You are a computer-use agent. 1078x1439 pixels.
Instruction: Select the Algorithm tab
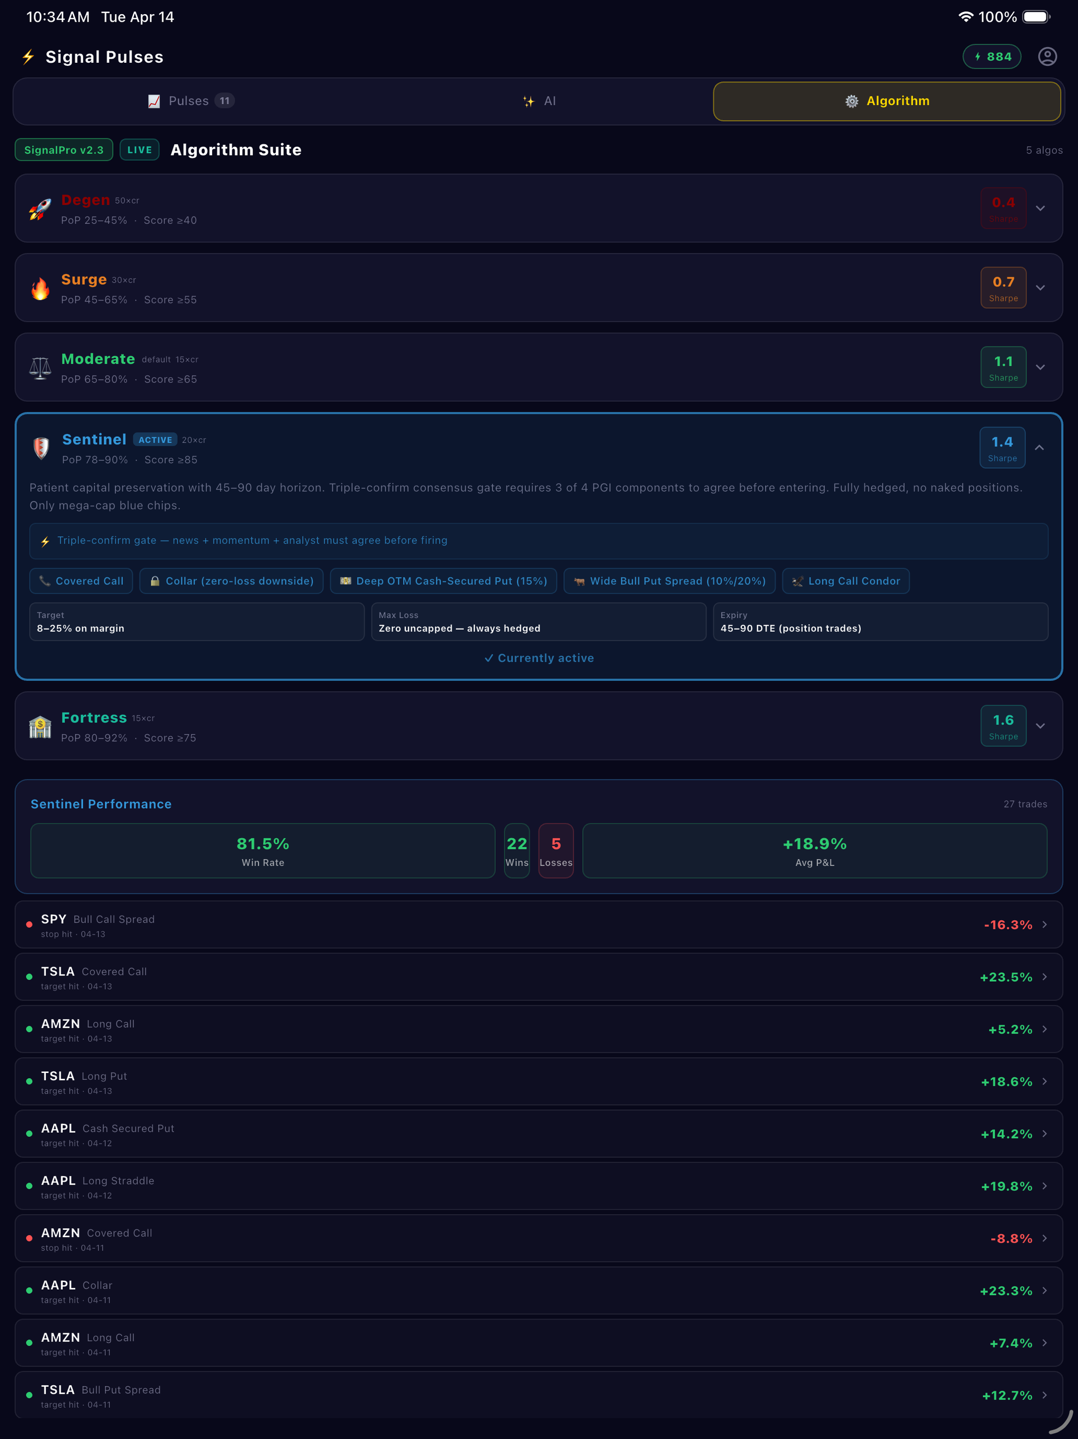(887, 101)
